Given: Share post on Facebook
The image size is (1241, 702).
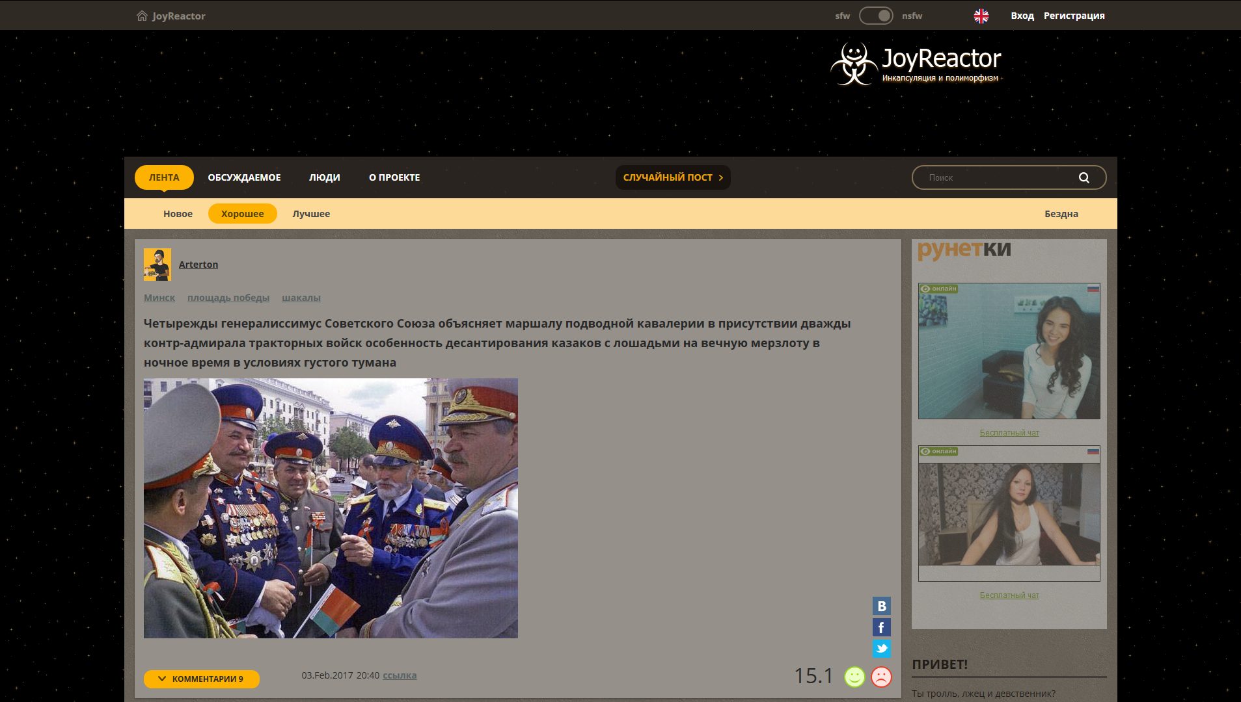Looking at the screenshot, I should point(881,627).
